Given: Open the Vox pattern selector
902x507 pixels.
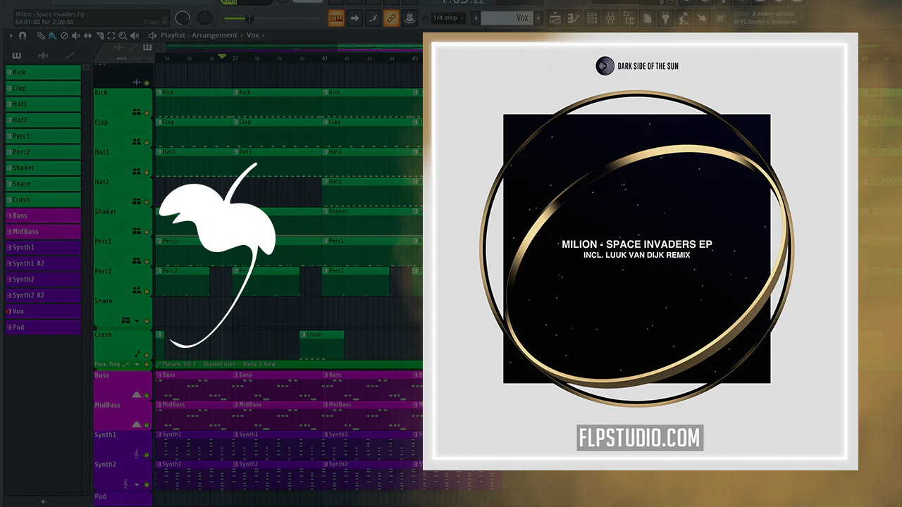Looking at the screenshot, I should (507, 18).
